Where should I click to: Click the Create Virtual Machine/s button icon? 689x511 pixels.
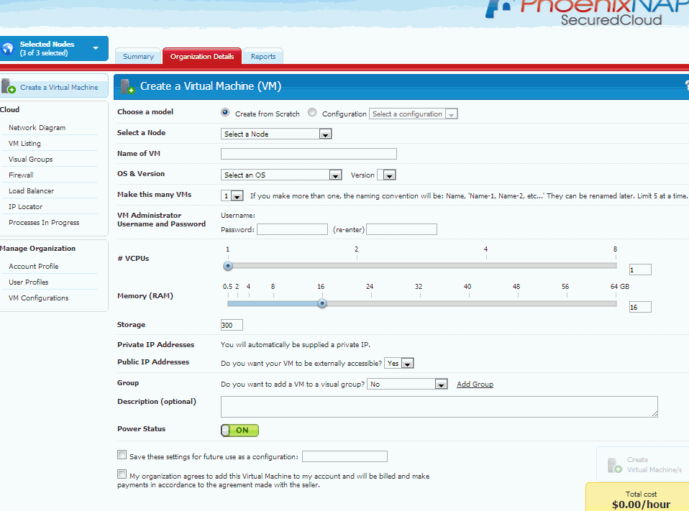(x=615, y=465)
